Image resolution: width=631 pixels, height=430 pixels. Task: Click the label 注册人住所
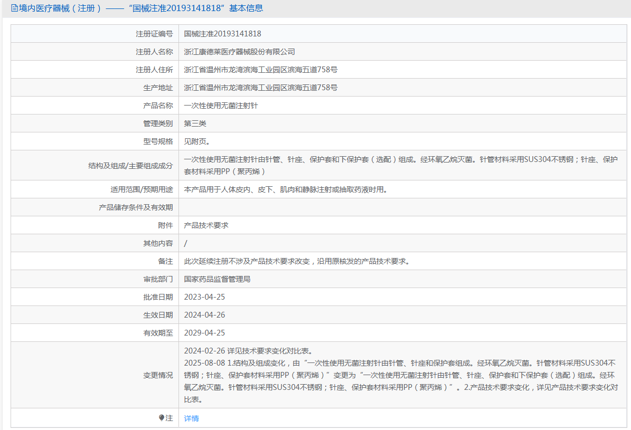pos(154,70)
